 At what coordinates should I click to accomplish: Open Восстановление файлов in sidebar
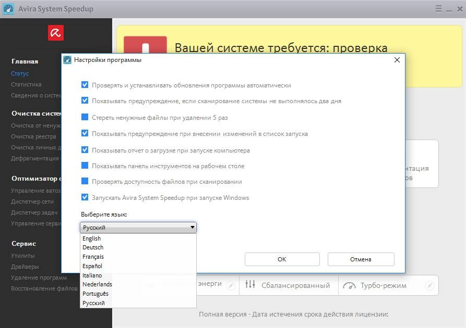click(x=44, y=288)
